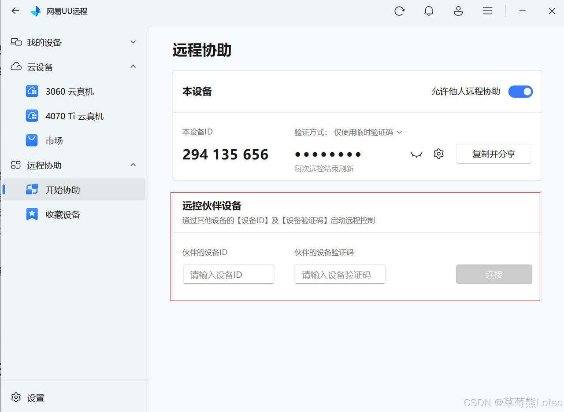Collapse the 云设备 section chevron
This screenshot has height=412, width=564.
coord(133,66)
